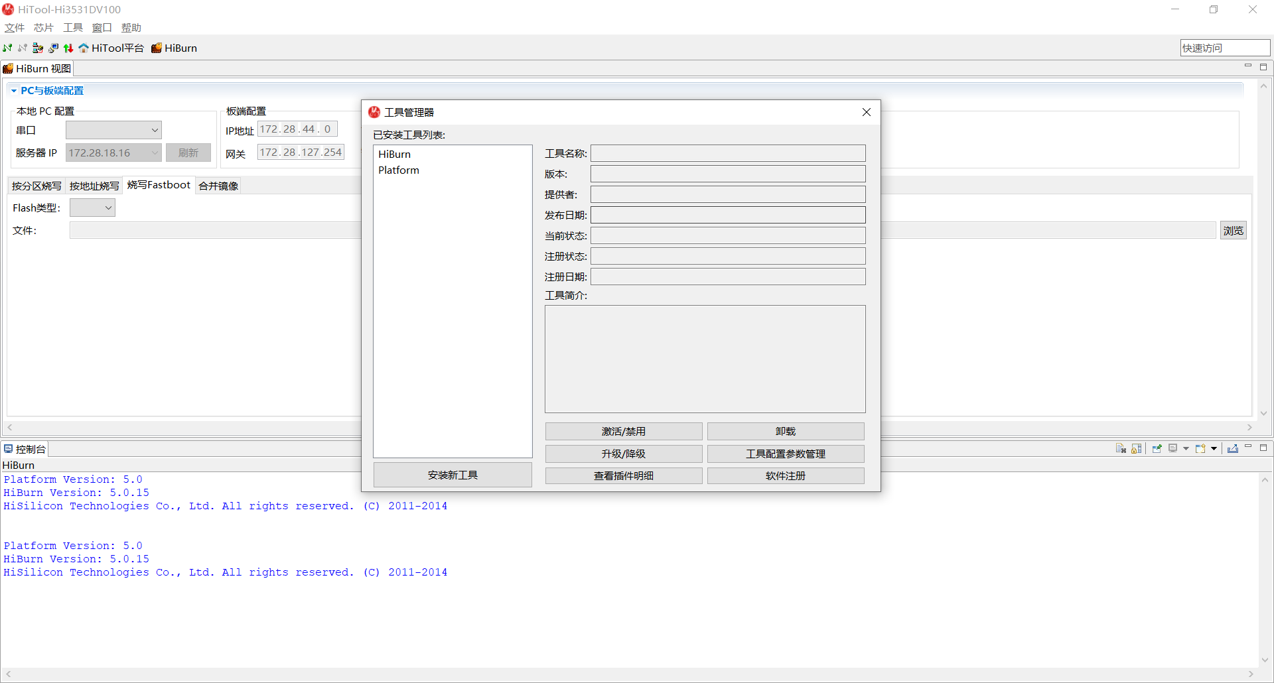Click the upload/download arrows toolbar icon
1274x683 pixels.
[68, 48]
